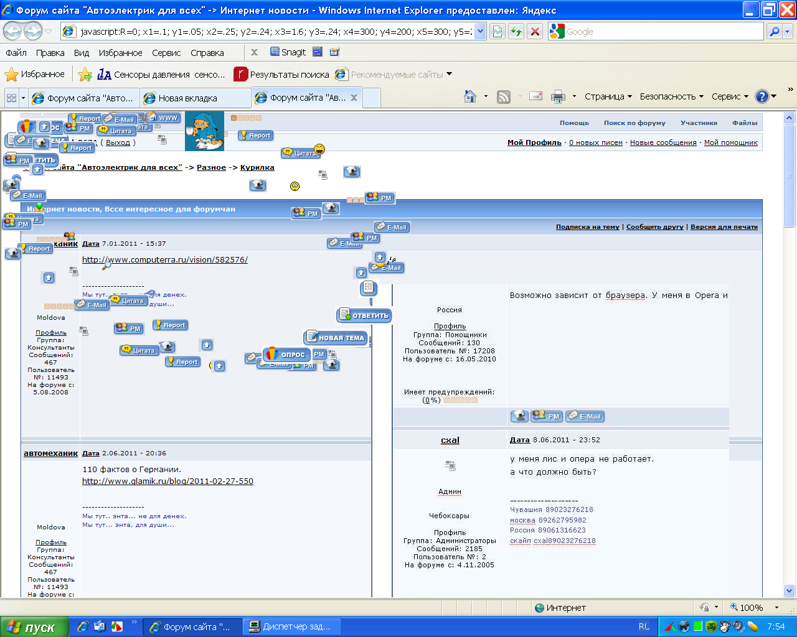Open the Вид menu
The width and height of the screenshot is (797, 637).
pos(82,53)
